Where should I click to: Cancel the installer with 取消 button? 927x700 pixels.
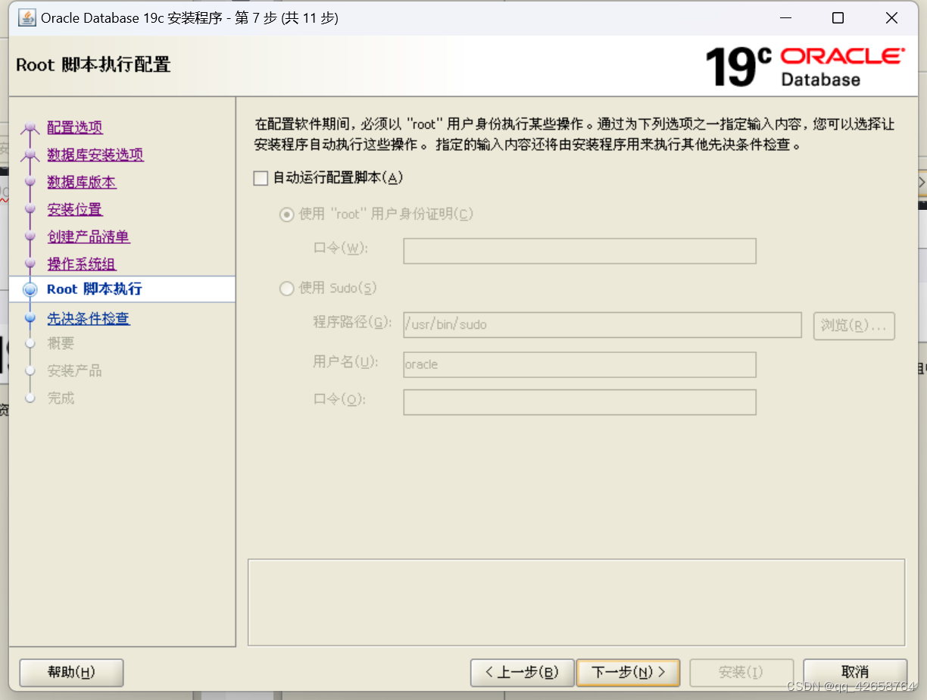click(x=855, y=672)
